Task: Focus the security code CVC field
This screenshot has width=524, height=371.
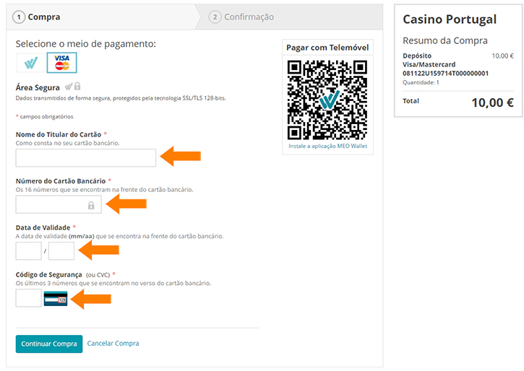Action: click(29, 298)
